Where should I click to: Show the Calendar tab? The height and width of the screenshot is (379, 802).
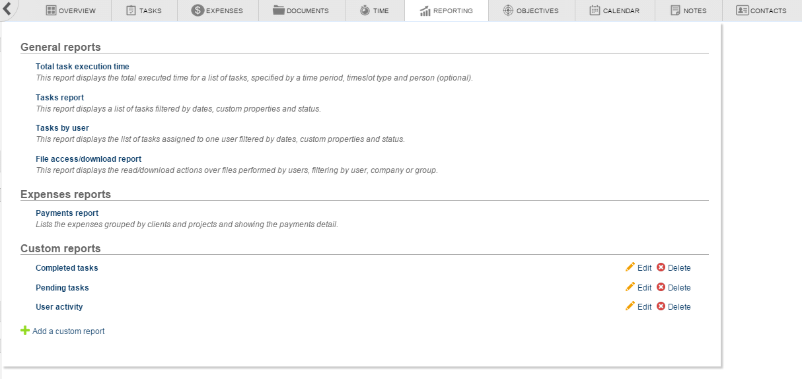coord(614,11)
